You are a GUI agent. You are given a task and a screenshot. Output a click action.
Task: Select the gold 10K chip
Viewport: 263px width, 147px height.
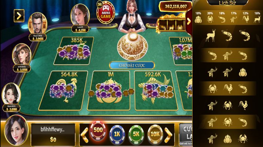point(155,134)
